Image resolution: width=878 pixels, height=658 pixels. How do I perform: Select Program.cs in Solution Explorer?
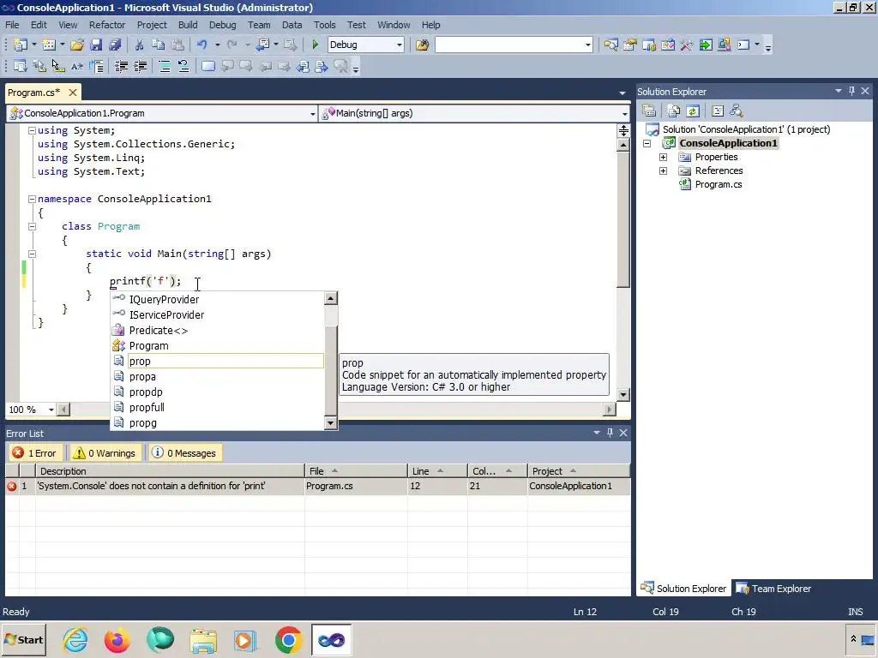click(x=719, y=185)
